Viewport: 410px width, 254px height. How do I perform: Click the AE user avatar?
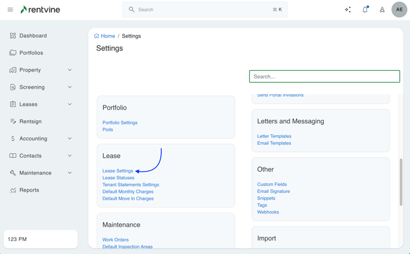(399, 10)
